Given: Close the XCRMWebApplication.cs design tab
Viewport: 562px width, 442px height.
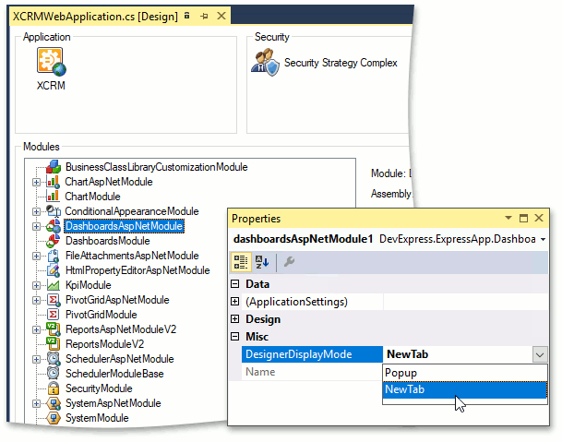Looking at the screenshot, I should 221,16.
